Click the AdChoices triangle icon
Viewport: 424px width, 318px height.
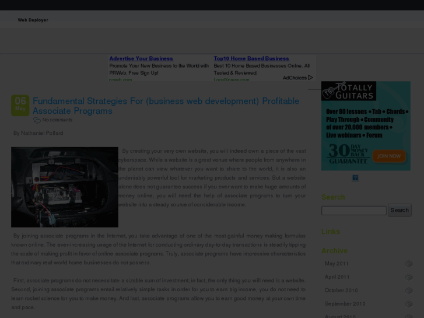point(310,78)
